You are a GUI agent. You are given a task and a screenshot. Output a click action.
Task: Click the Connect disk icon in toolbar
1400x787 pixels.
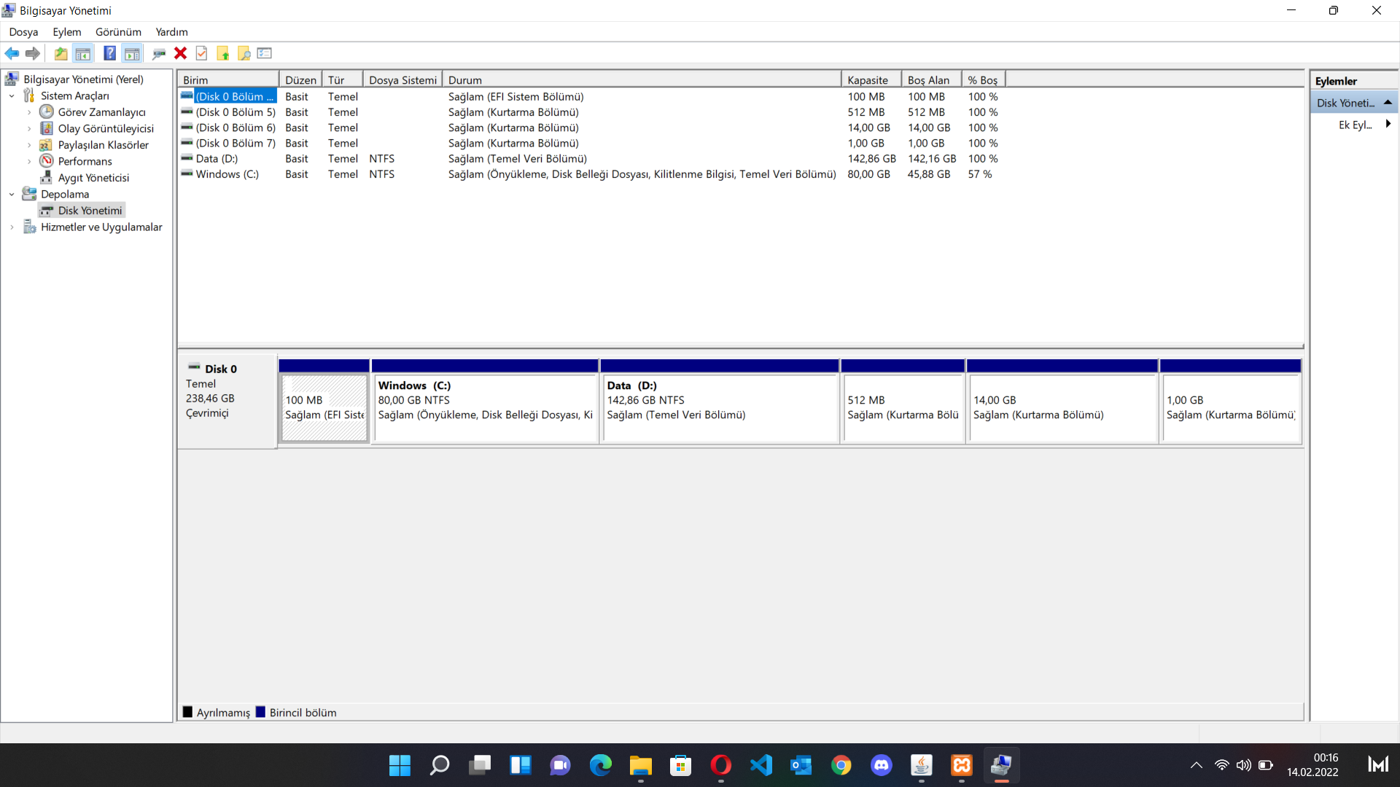(x=159, y=53)
